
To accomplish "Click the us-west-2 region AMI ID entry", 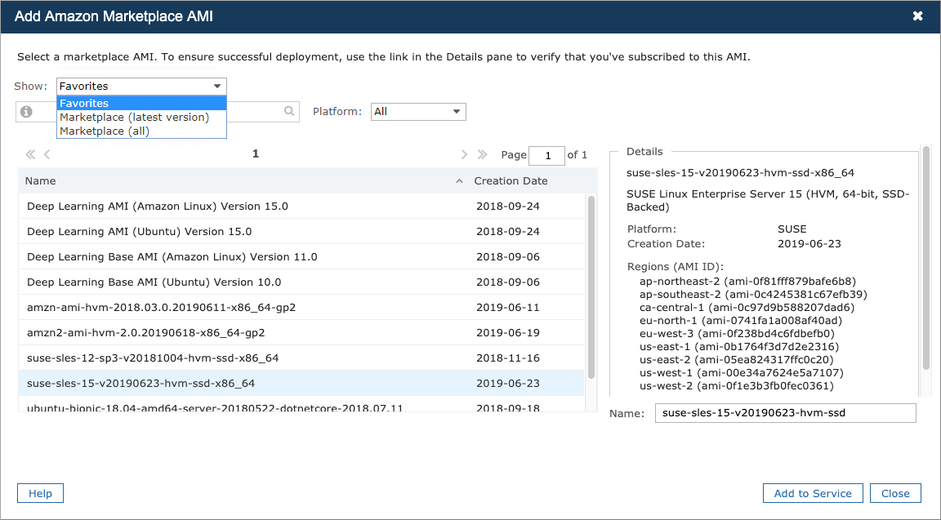I will click(x=736, y=386).
